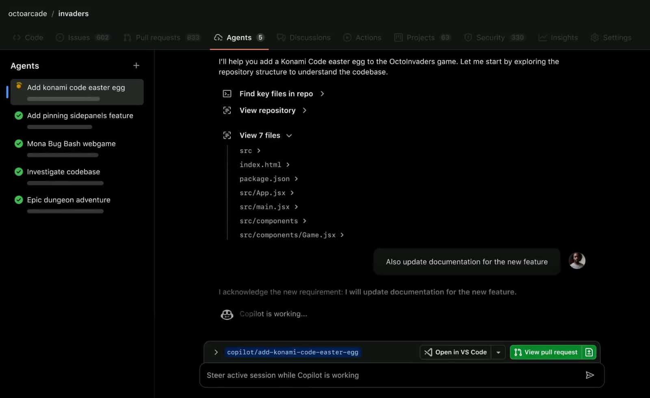650x398 pixels.
Task: Click the Insights graph icon
Action: point(542,38)
